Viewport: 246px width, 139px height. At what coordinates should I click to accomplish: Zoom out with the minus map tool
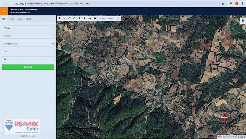65,18
